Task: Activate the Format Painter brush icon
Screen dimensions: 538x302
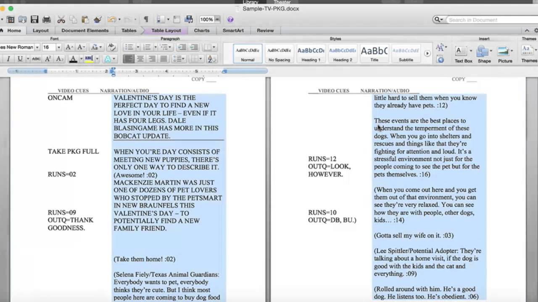Action: coord(98,19)
